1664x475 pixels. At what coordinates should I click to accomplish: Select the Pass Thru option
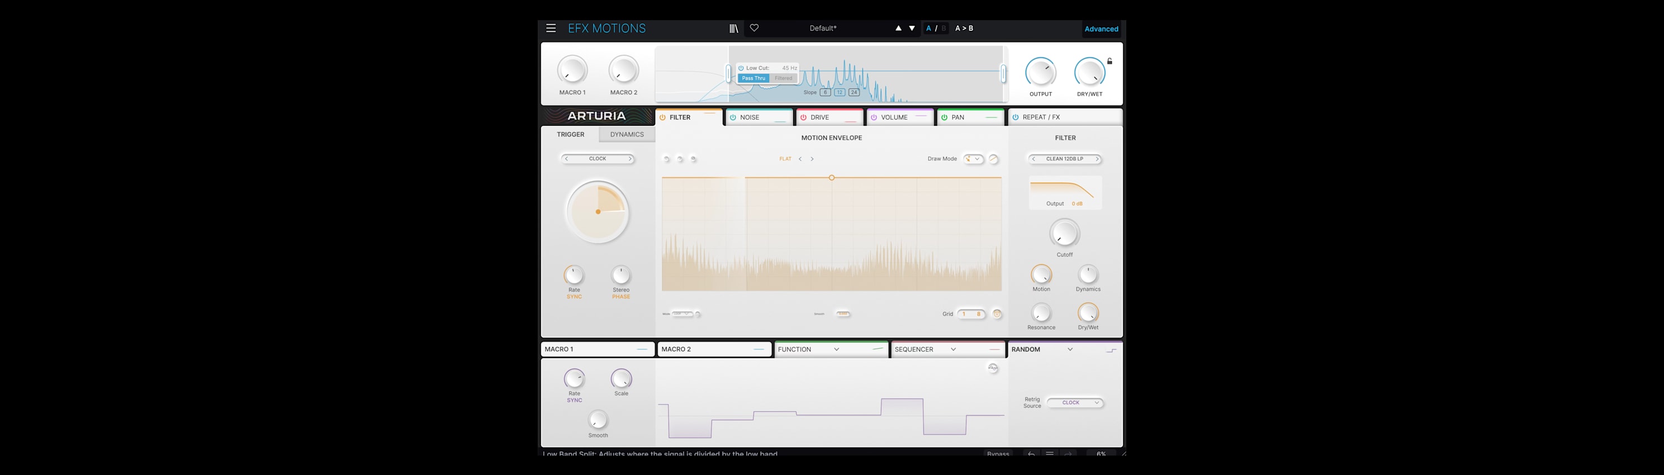click(753, 78)
